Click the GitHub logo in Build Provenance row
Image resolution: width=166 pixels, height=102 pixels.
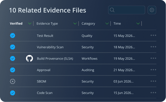tap(29, 58)
